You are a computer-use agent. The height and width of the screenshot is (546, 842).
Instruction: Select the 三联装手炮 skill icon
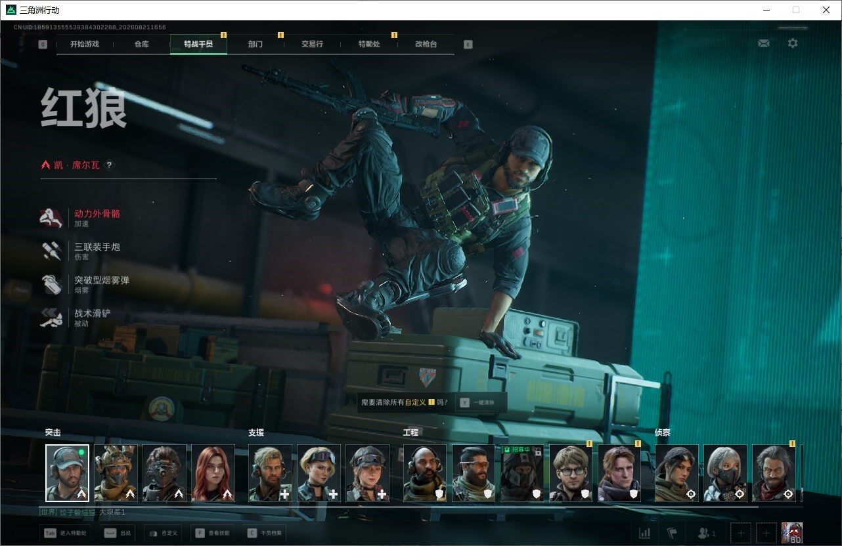point(51,251)
